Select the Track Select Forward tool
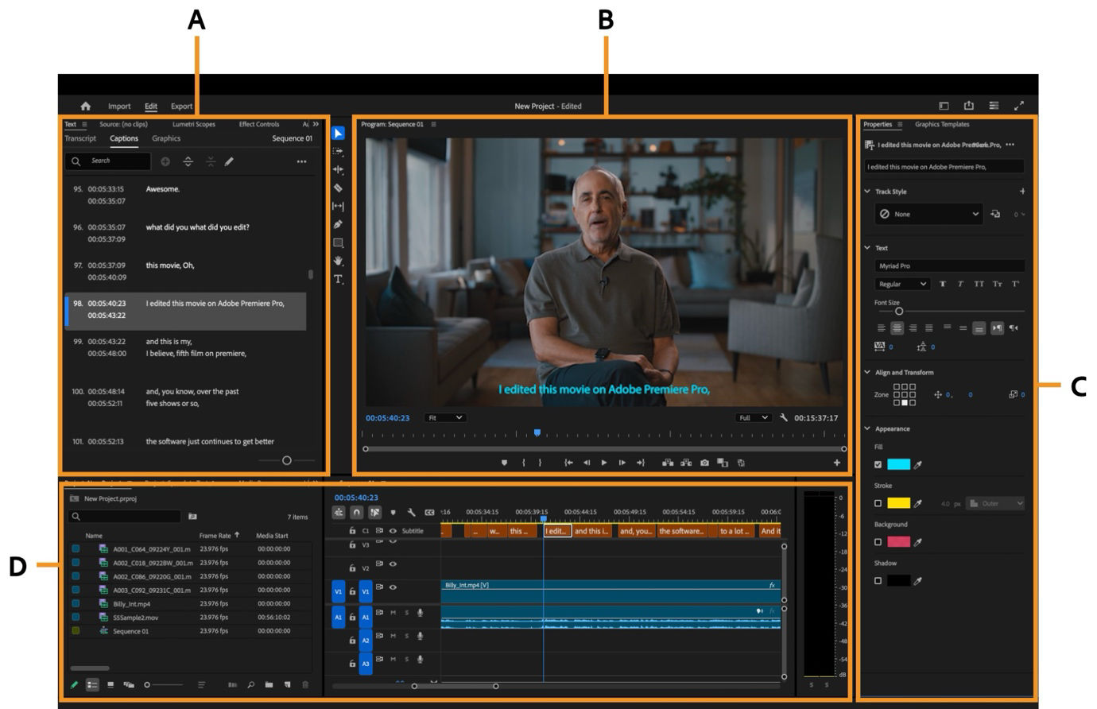The image size is (1097, 709). click(x=336, y=152)
